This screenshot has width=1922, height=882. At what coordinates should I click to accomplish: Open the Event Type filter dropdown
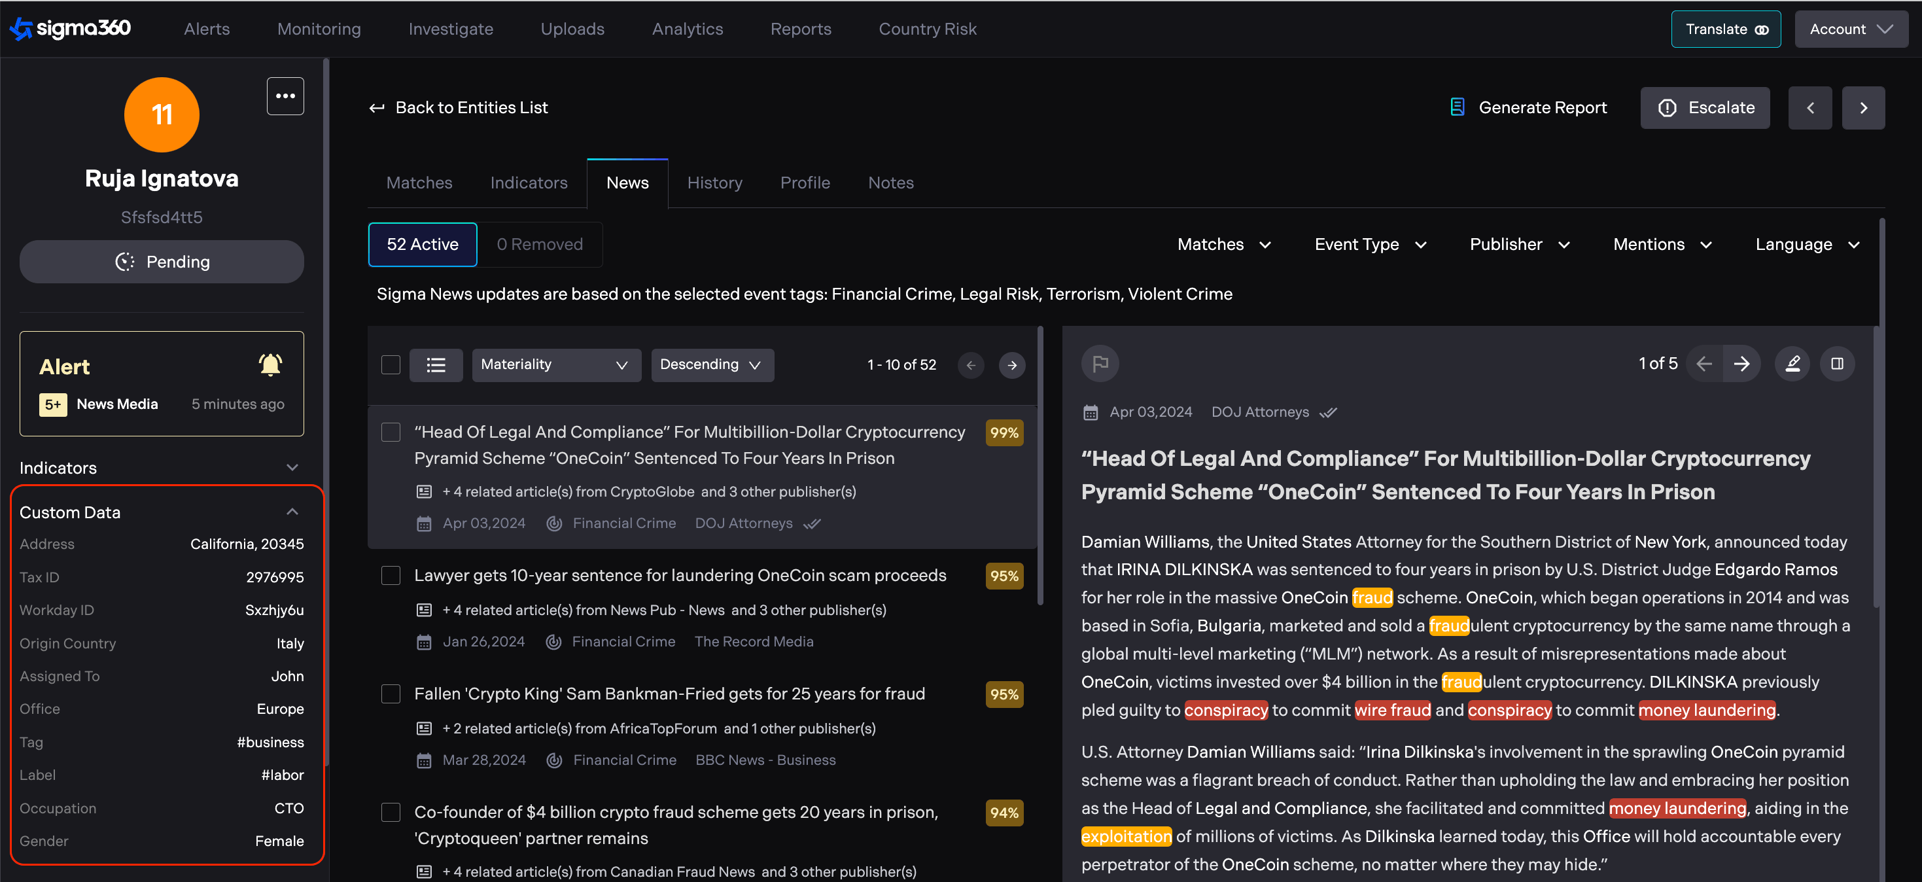point(1370,245)
